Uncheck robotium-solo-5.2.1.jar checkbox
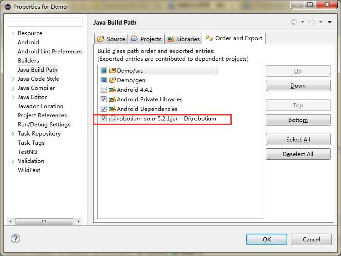 103,118
